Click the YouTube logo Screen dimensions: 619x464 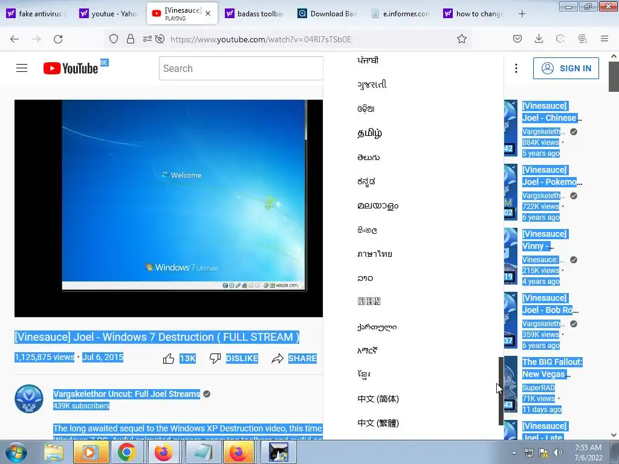(x=71, y=68)
